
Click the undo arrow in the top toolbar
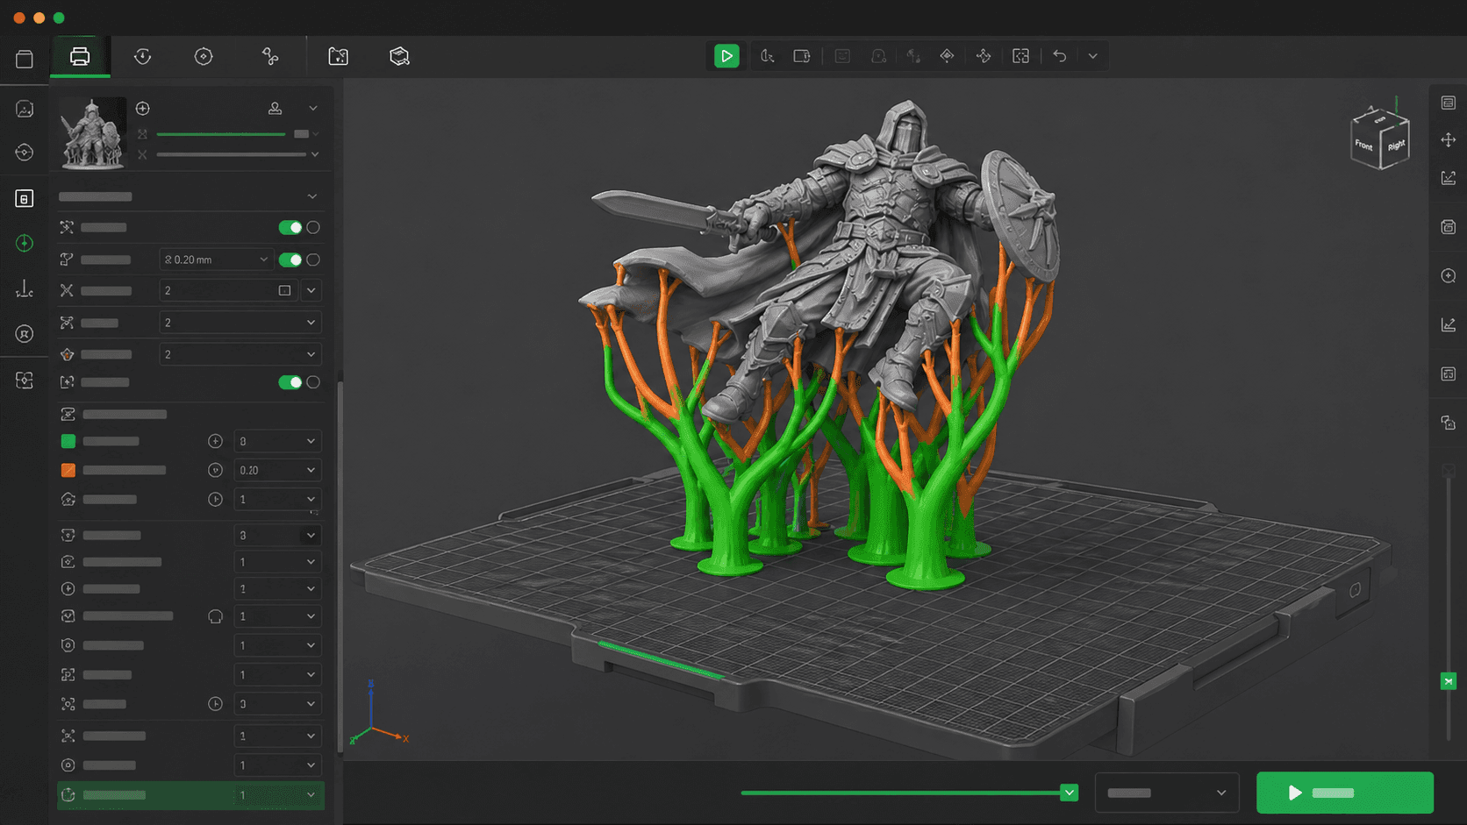click(1058, 55)
